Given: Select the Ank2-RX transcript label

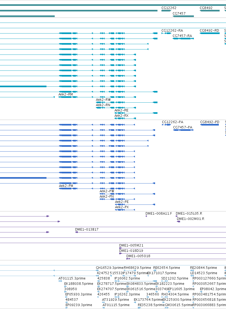Looking at the screenshot, I should coord(121,116).
